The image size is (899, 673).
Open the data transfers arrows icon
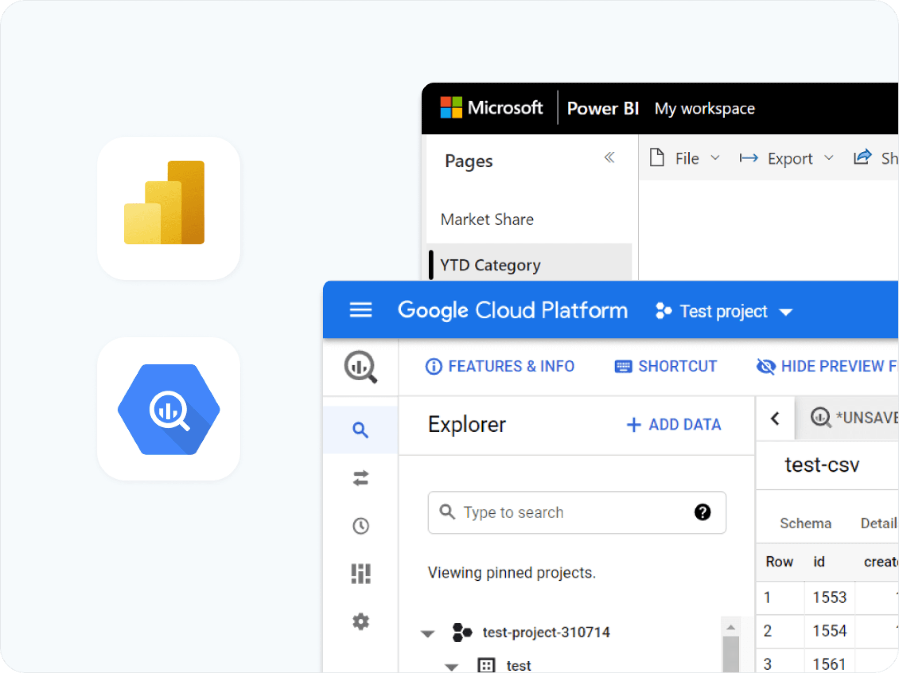coord(361,478)
